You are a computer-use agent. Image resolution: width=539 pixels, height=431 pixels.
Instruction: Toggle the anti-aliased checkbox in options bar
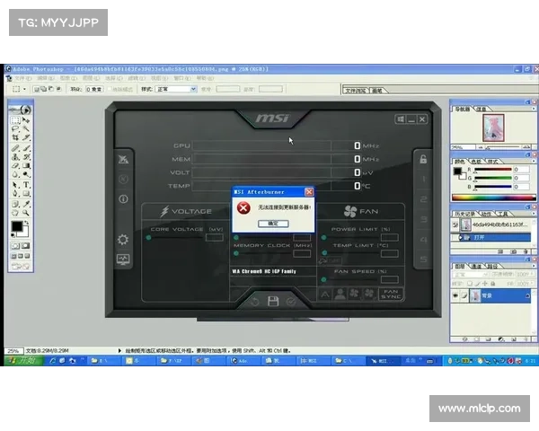click(x=110, y=89)
